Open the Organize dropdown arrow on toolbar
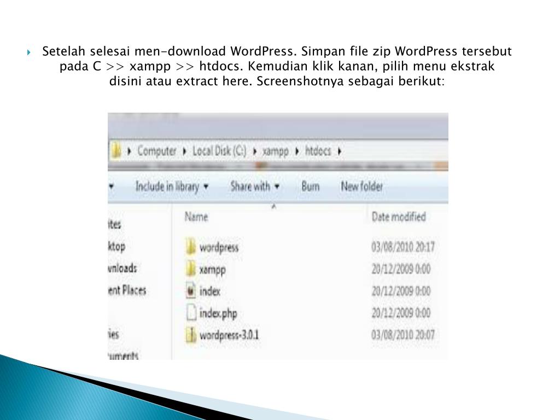 point(111,186)
